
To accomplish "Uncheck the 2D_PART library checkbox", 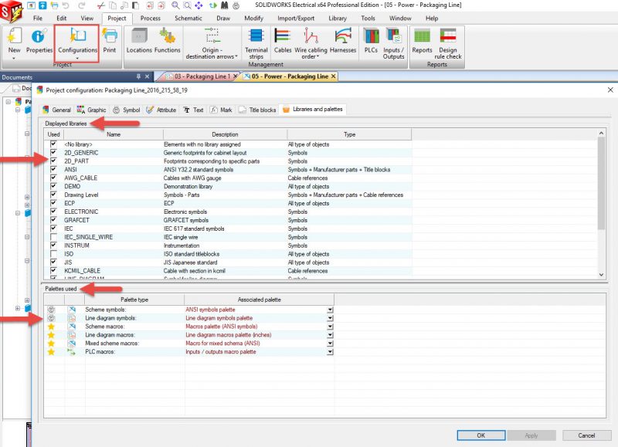I will coord(53,161).
